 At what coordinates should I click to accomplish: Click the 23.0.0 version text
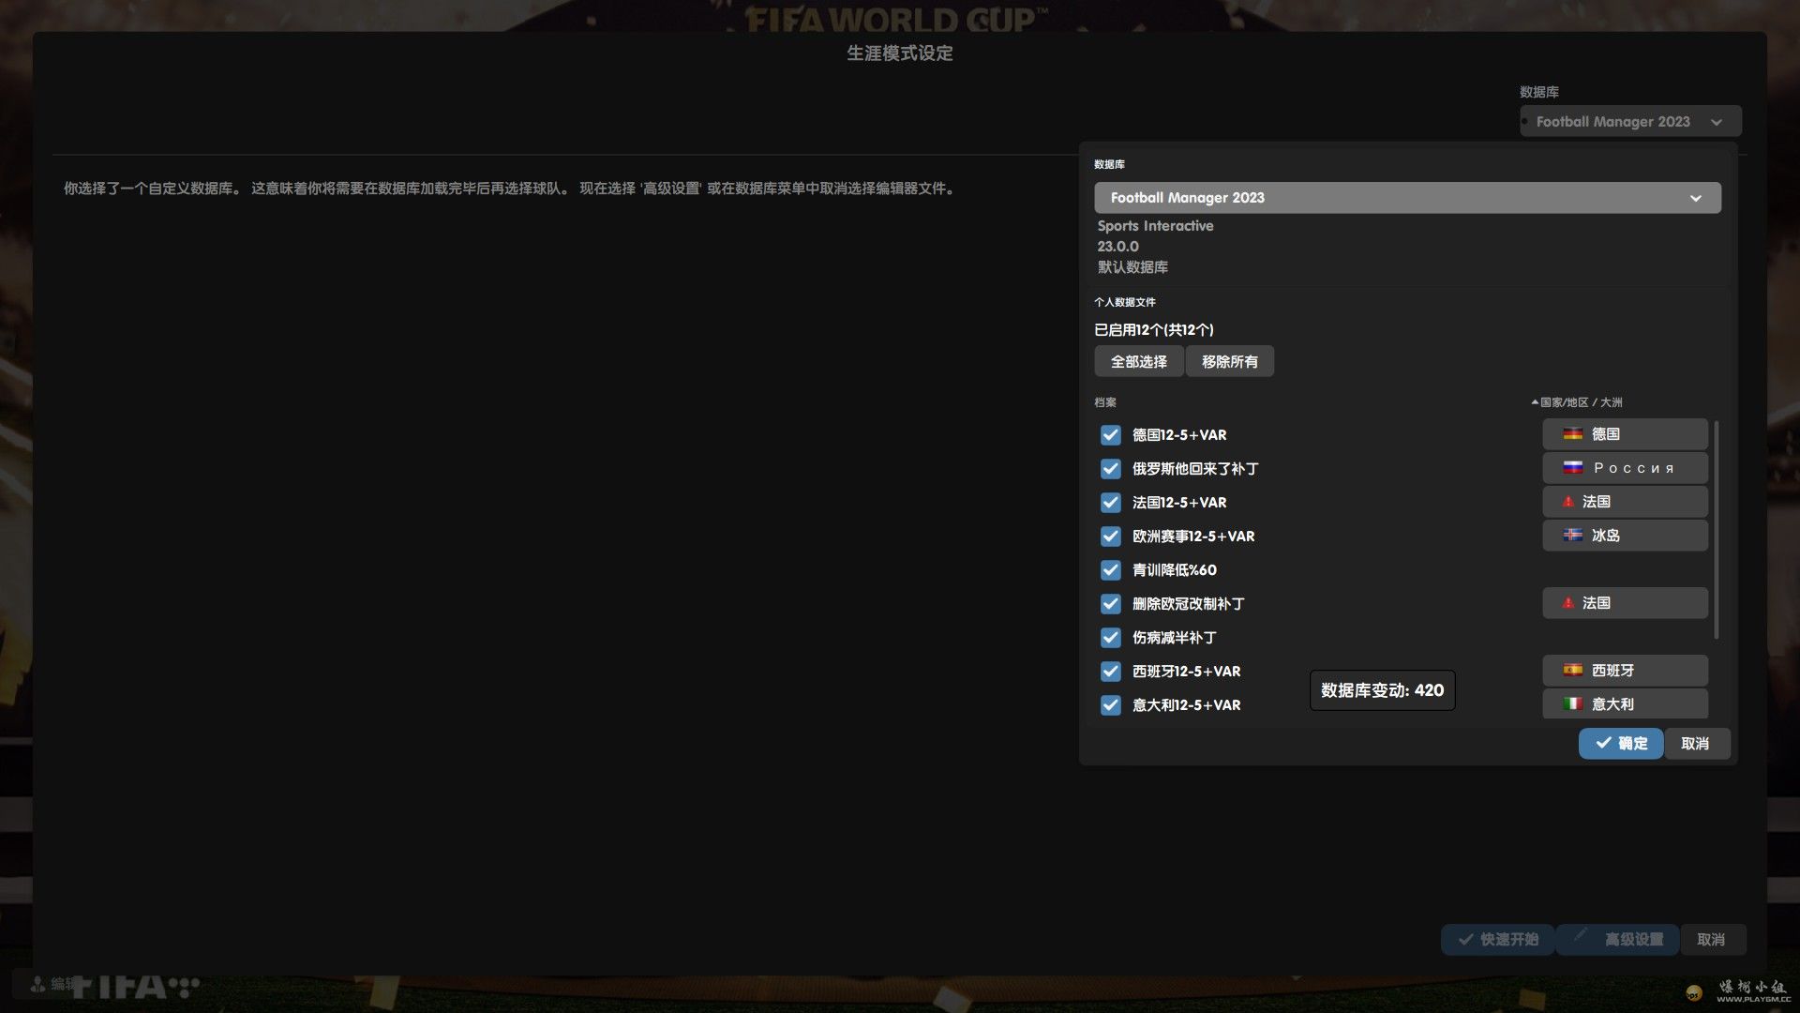click(1117, 247)
